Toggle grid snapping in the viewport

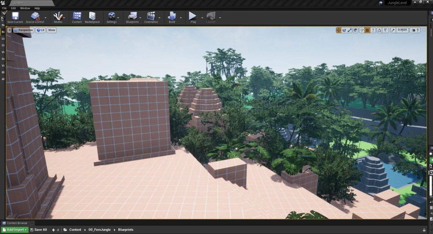[x=367, y=30]
